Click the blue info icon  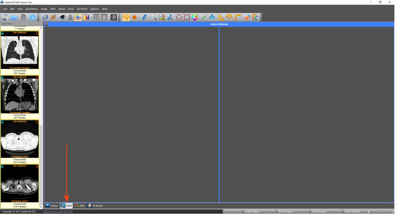pyautogui.click(x=33, y=17)
